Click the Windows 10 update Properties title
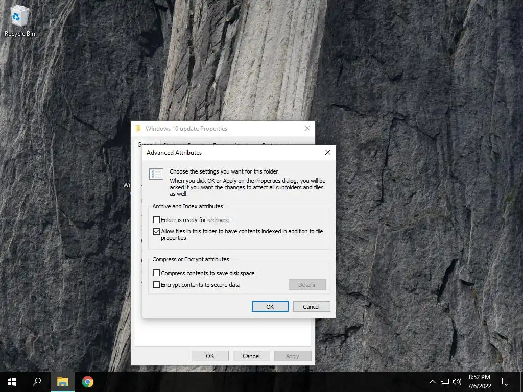Viewport: 523px width, 392px height. click(x=186, y=129)
